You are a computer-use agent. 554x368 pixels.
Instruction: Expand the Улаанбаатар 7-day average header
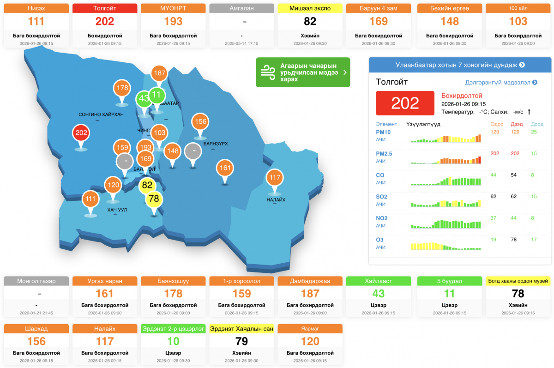[x=460, y=65]
